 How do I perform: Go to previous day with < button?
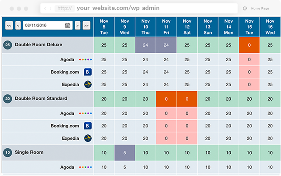pyautogui.click(x=18, y=25)
